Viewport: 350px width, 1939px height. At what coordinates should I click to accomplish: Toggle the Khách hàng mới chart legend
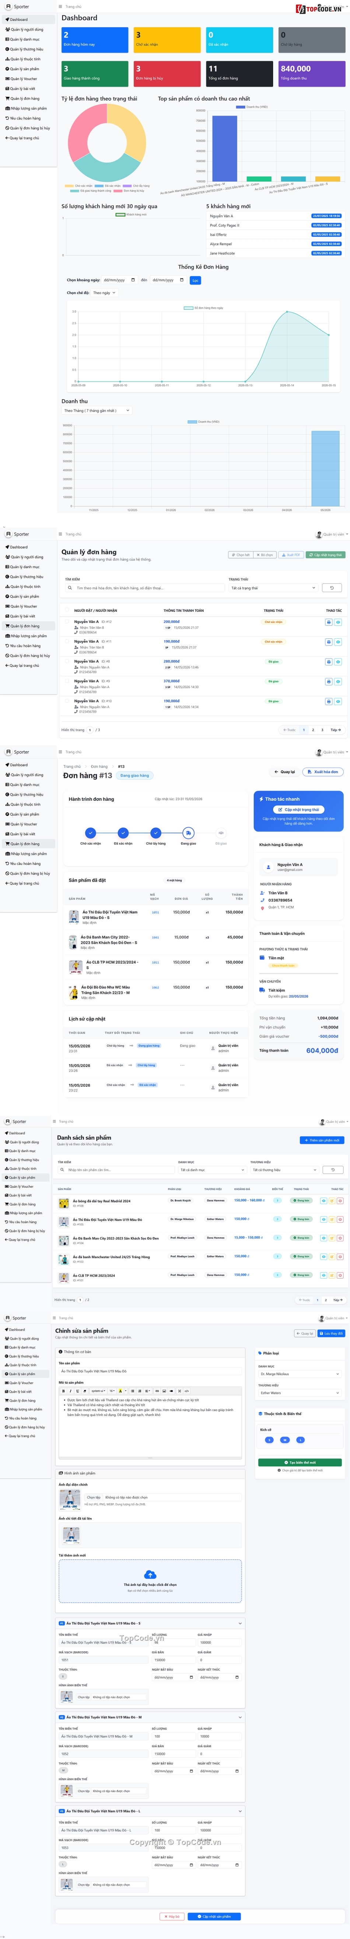(x=131, y=215)
